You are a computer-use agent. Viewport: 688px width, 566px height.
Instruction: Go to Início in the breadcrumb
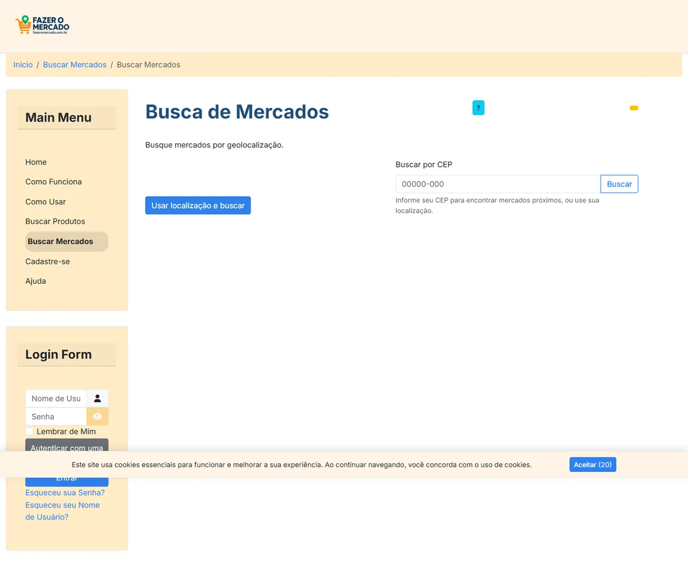tap(23, 65)
